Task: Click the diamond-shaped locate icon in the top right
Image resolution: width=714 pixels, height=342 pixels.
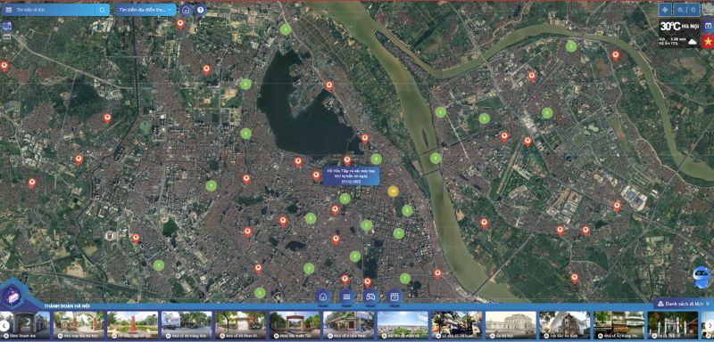Action: (x=665, y=10)
